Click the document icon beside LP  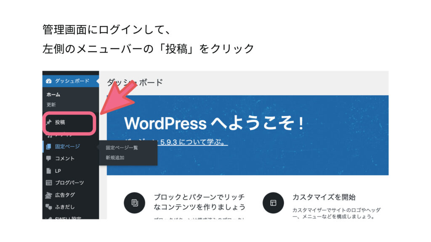click(49, 171)
